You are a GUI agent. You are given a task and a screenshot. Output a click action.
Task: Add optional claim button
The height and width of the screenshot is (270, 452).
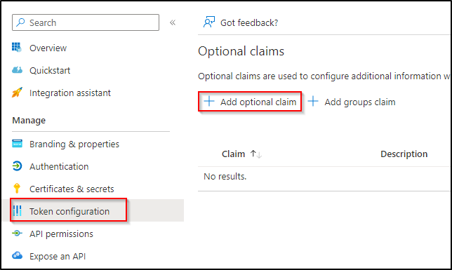click(250, 102)
